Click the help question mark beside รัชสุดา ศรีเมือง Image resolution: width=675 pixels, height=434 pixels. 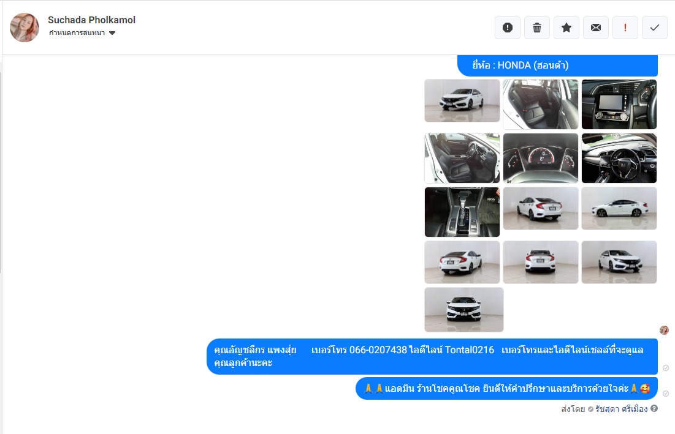point(654,409)
